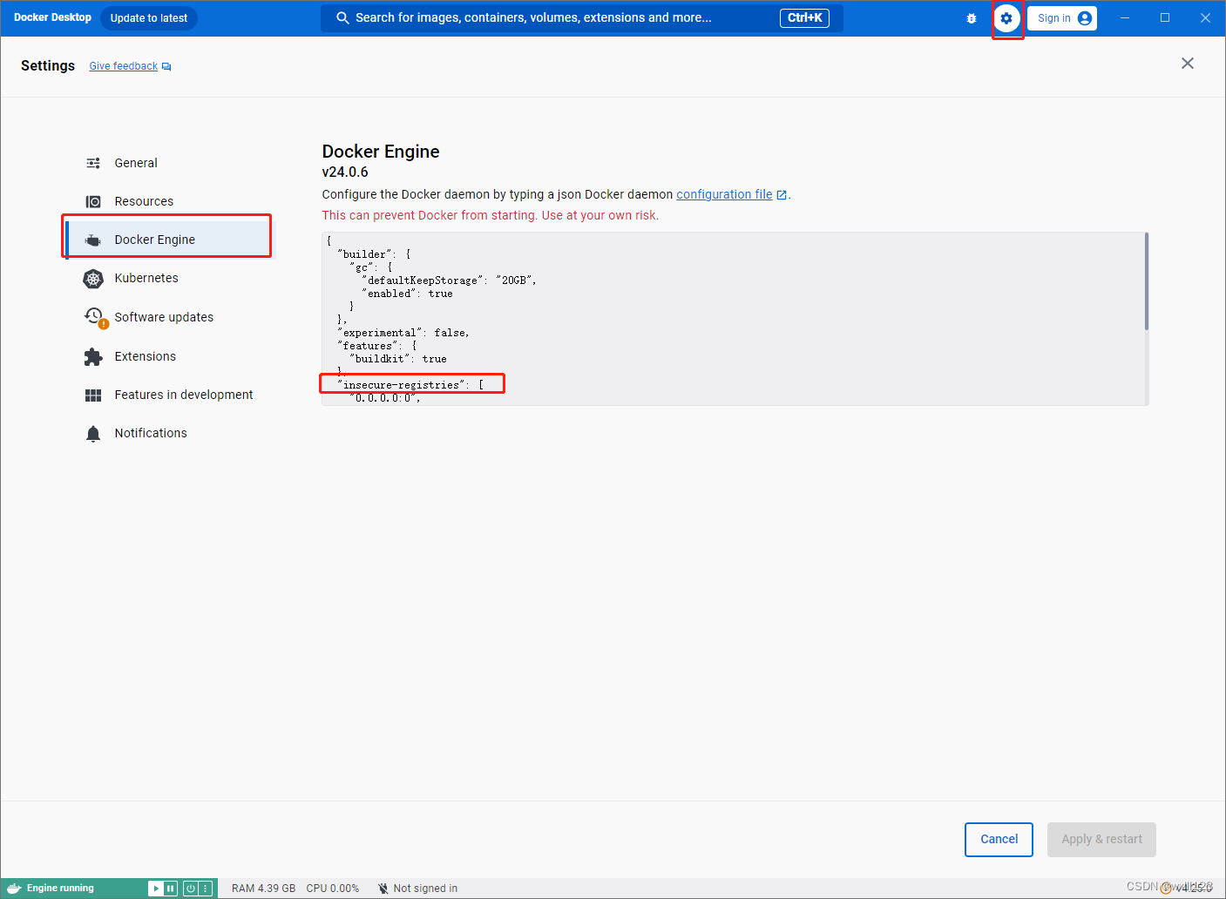Select the Kubernetes settings tab

pos(170,278)
